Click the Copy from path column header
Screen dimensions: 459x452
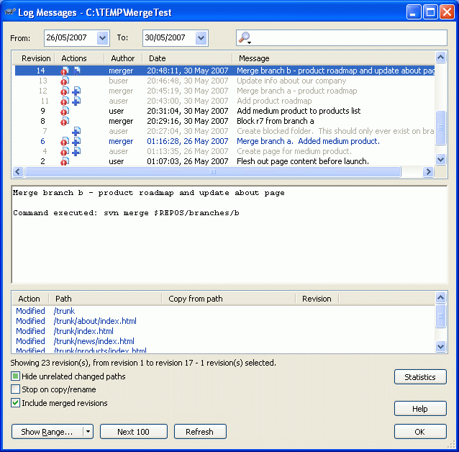coord(229,299)
